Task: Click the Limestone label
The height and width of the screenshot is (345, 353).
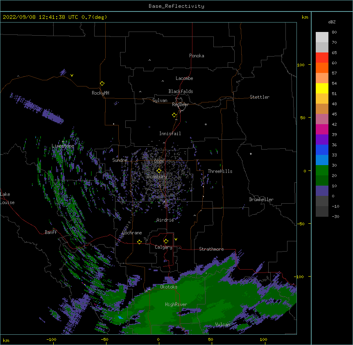Action: (x=63, y=146)
